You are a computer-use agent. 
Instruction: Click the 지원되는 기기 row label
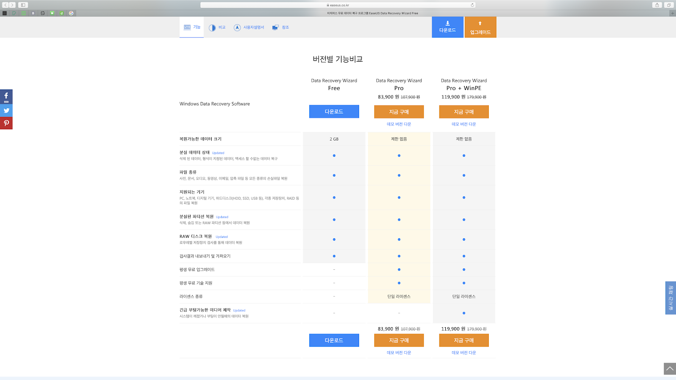pos(192,192)
